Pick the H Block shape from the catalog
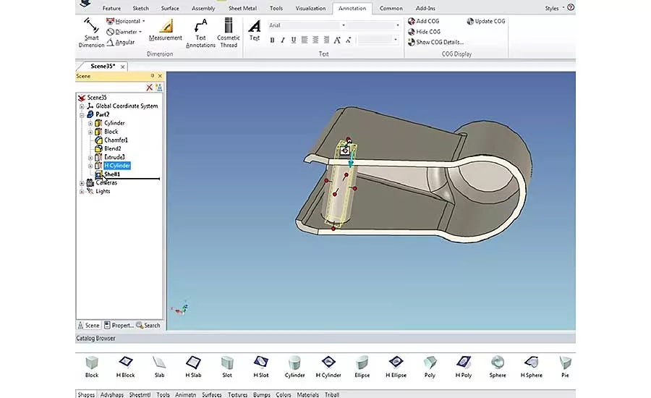The height and width of the screenshot is (398, 651). [x=125, y=367]
